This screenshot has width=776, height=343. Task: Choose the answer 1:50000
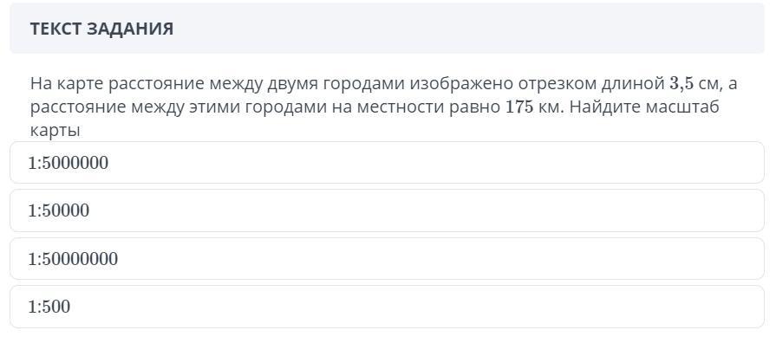387,210
